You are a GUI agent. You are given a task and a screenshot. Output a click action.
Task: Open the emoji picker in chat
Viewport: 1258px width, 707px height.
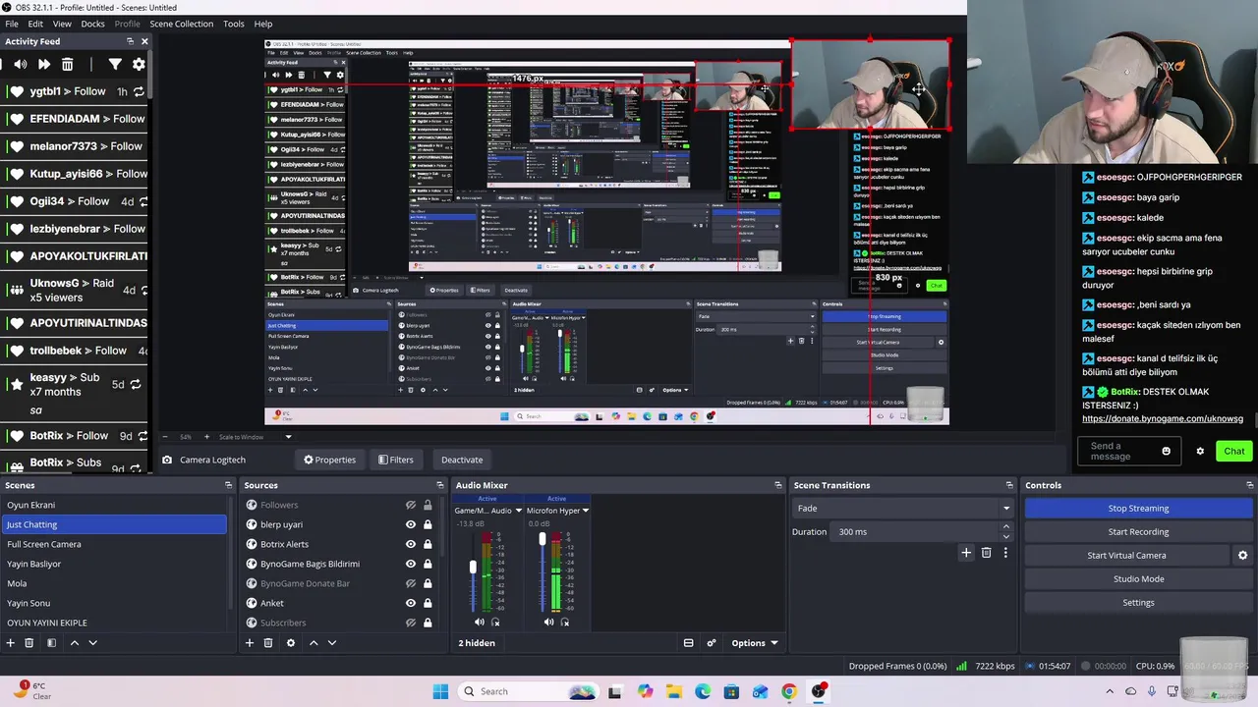point(1167,452)
